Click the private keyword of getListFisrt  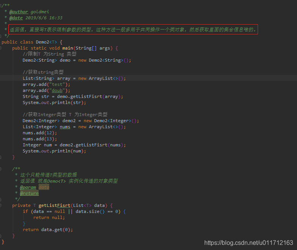pyautogui.click(x=21, y=205)
